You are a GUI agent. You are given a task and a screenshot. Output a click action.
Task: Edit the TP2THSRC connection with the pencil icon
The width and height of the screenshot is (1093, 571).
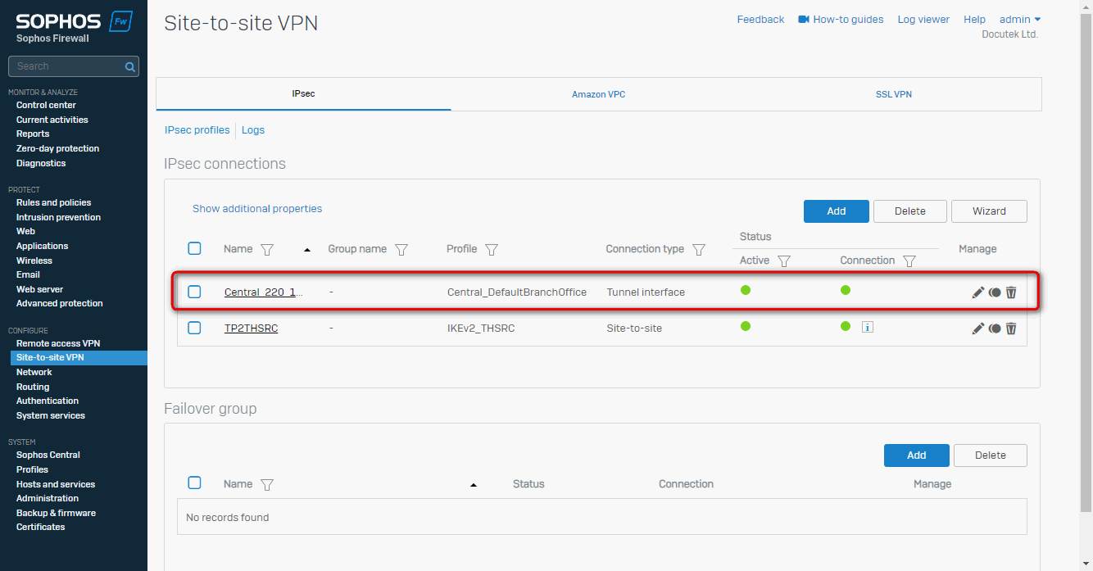pos(977,329)
